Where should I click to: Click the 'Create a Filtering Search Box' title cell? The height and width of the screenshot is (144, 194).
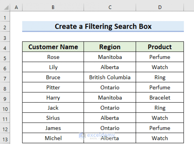[103, 26]
